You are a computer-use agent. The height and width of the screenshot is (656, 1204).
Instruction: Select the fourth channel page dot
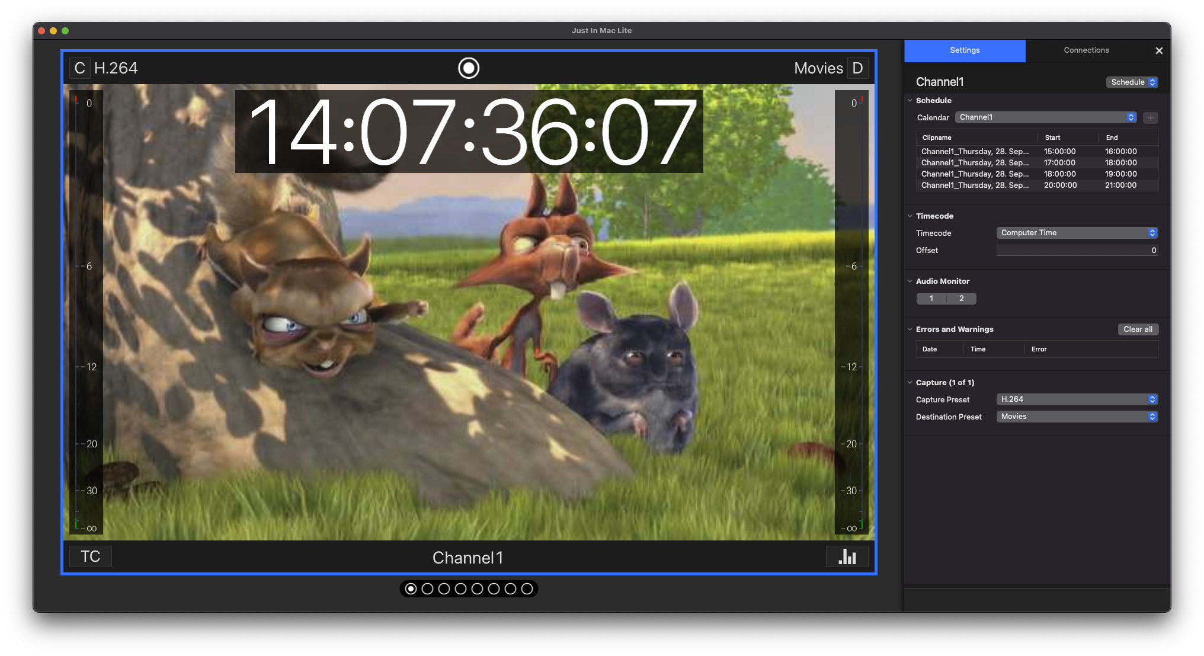460,589
